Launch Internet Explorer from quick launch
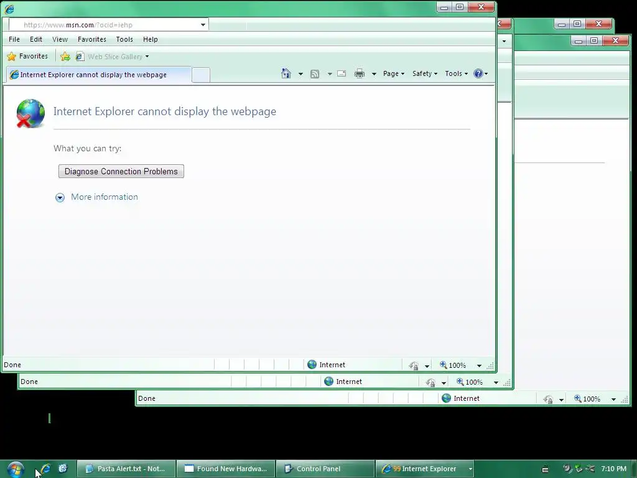This screenshot has height=478, width=637. 45,469
